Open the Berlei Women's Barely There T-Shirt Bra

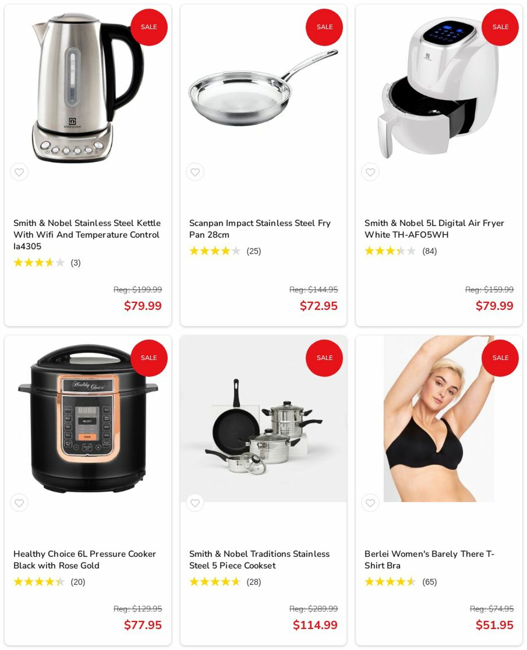[x=429, y=559]
